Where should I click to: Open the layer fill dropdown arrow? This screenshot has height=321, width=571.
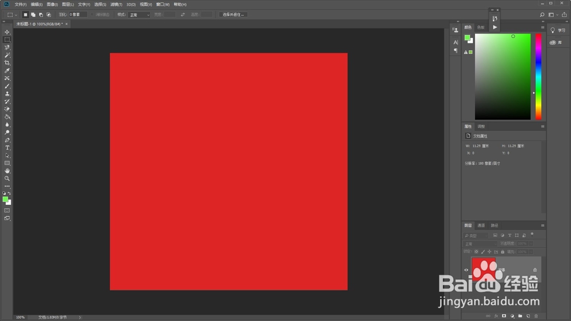click(x=531, y=251)
